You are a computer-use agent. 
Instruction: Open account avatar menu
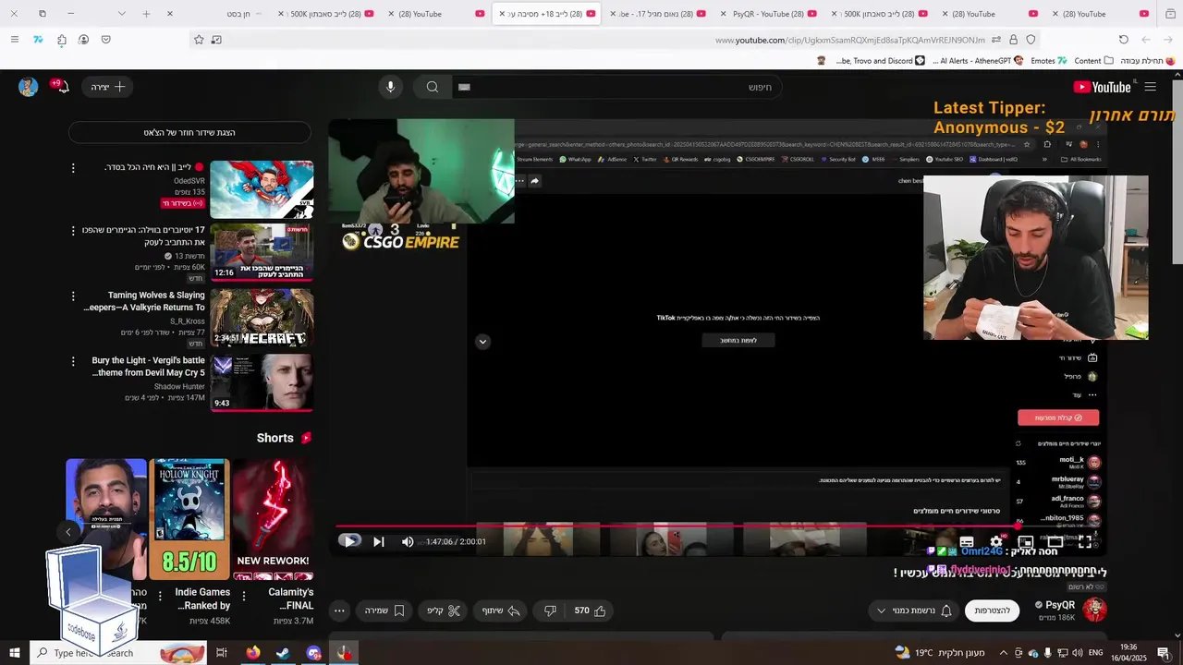[29, 87]
